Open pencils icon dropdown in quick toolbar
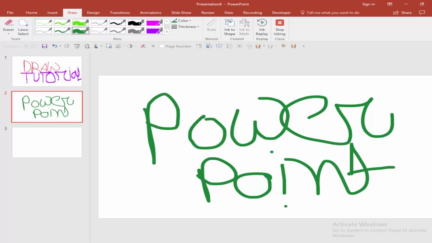 pyautogui.click(x=264, y=46)
